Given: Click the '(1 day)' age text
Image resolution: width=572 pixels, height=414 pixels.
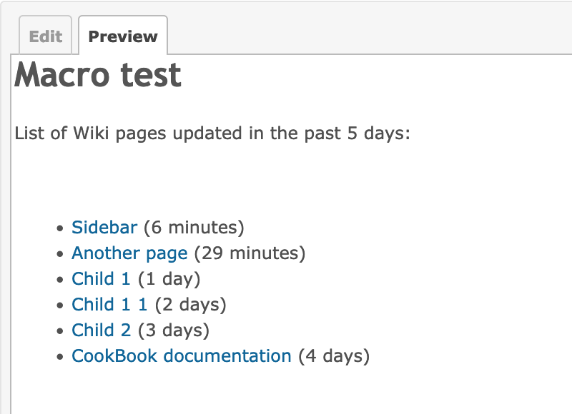Looking at the screenshot, I should 169,279.
